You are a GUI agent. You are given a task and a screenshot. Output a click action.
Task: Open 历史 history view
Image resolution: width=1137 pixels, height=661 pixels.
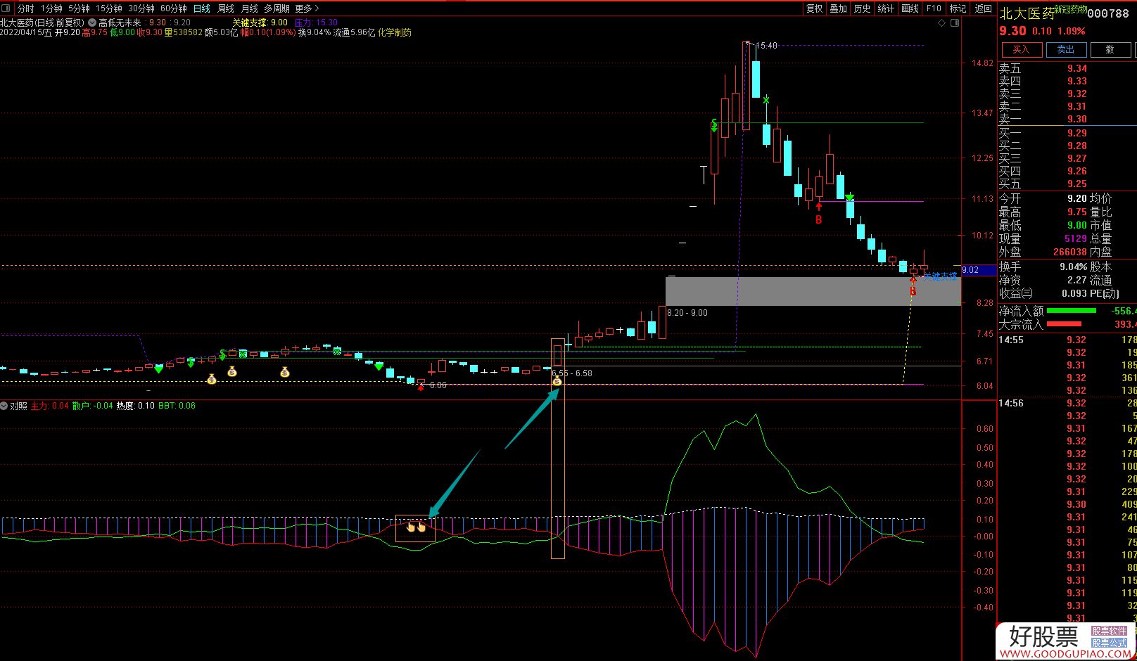[x=862, y=8]
